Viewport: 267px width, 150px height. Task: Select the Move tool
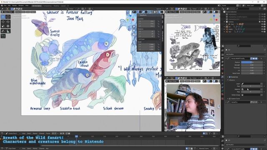click(x=3, y=22)
